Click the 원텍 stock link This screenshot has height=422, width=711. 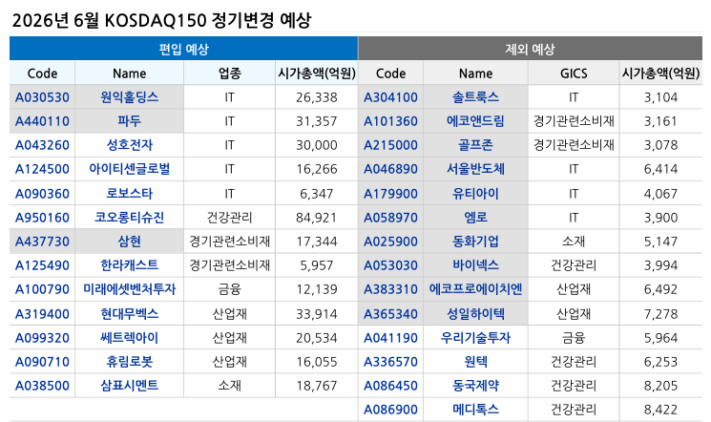coord(475,362)
